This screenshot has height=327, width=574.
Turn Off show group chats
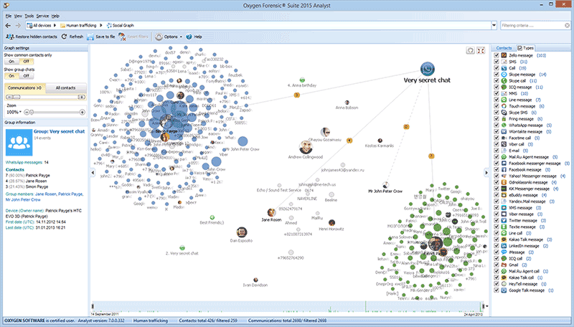pos(26,76)
